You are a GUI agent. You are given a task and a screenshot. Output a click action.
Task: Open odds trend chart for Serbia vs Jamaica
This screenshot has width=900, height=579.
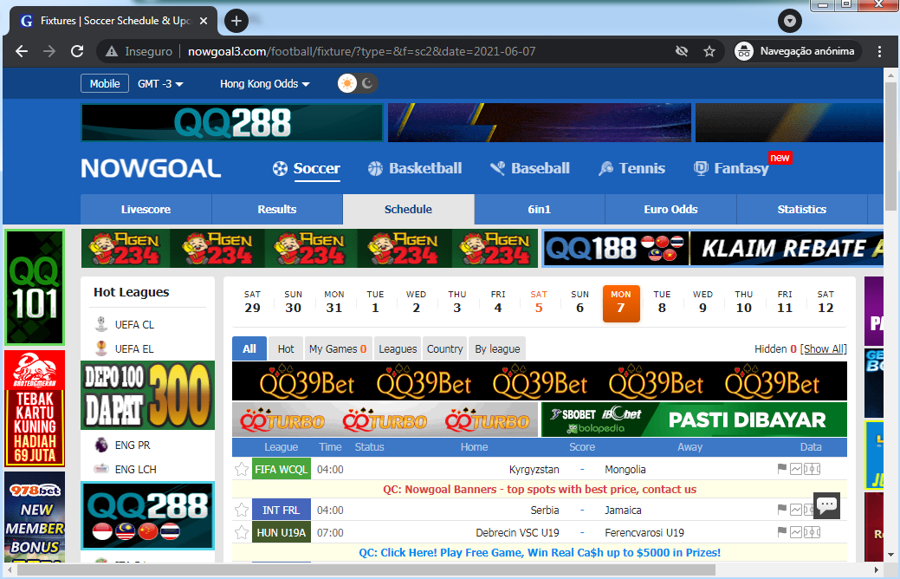pyautogui.click(x=796, y=510)
